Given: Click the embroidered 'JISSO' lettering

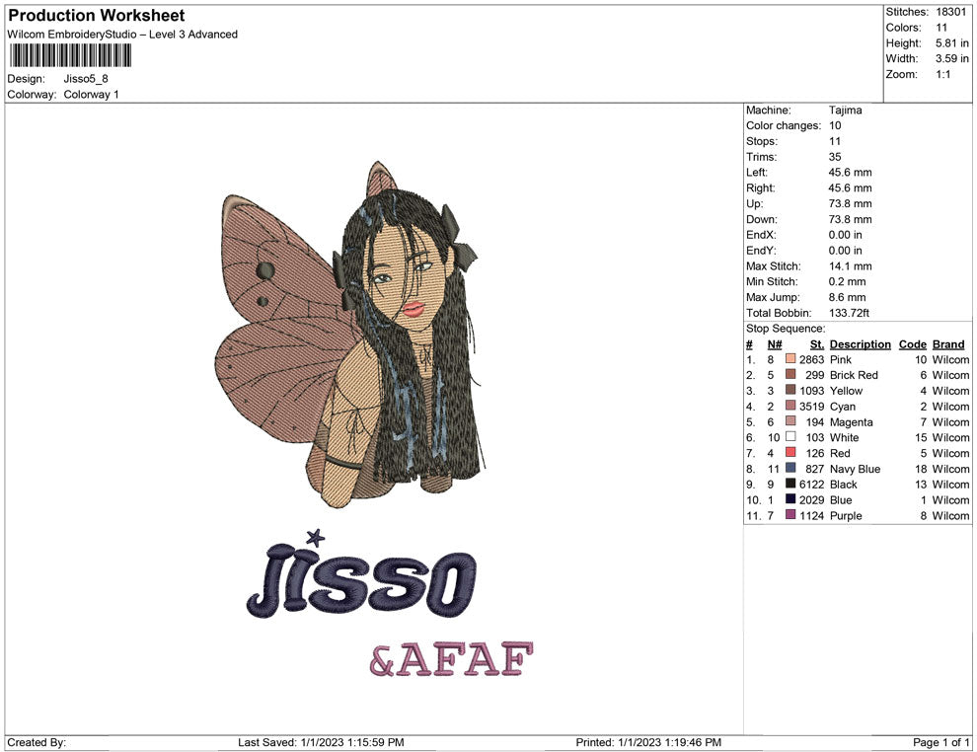Looking at the screenshot, I should (x=361, y=574).
